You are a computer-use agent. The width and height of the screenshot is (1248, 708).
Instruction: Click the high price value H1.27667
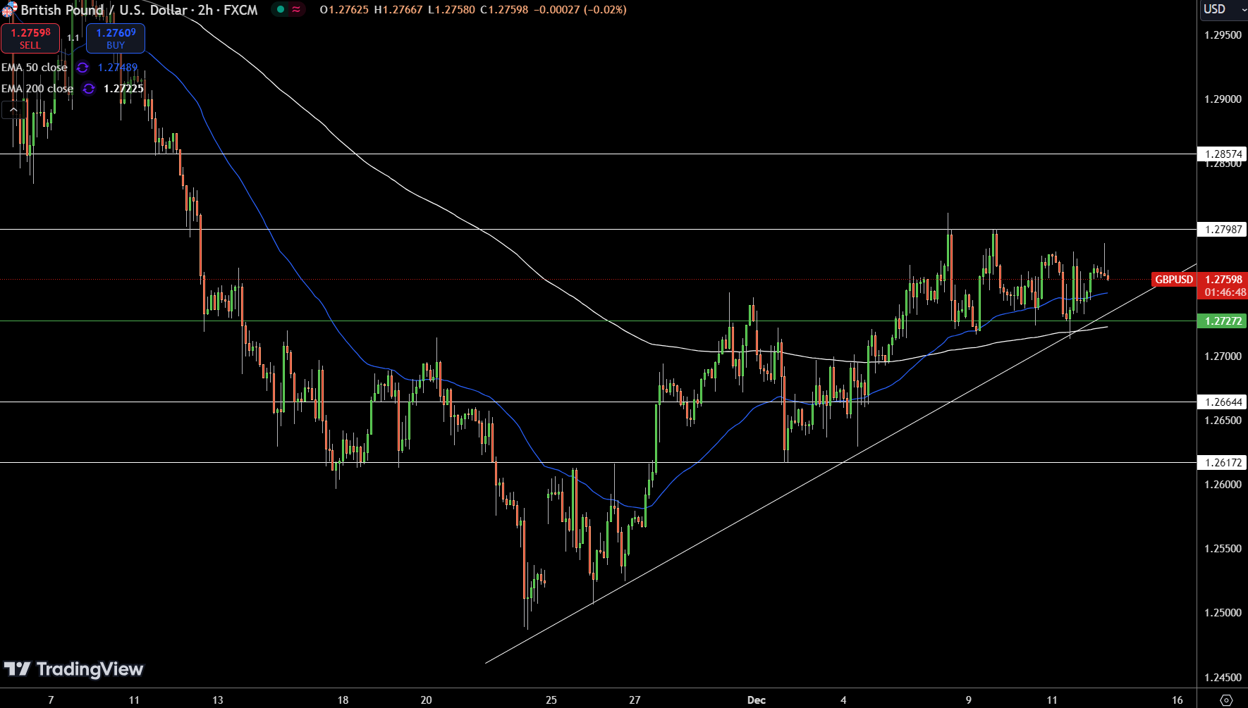tap(398, 10)
